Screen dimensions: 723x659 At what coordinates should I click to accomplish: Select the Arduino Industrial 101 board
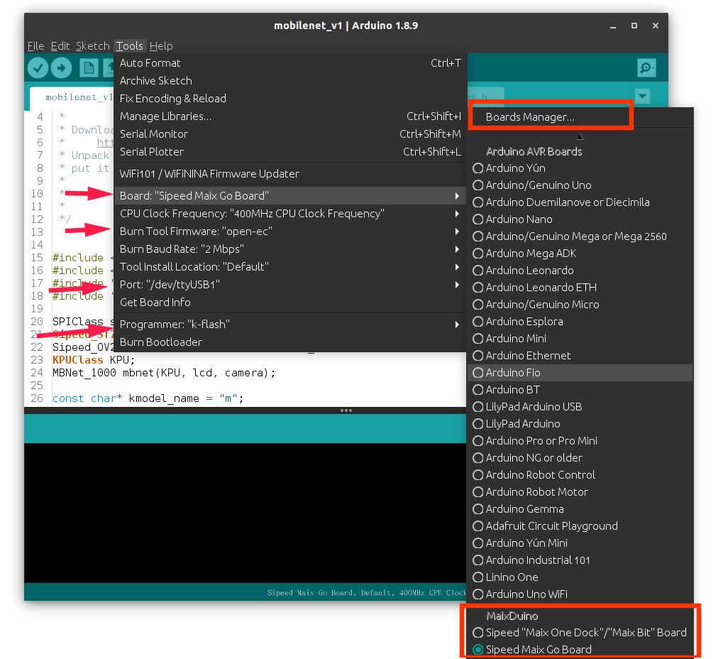tap(580, 561)
